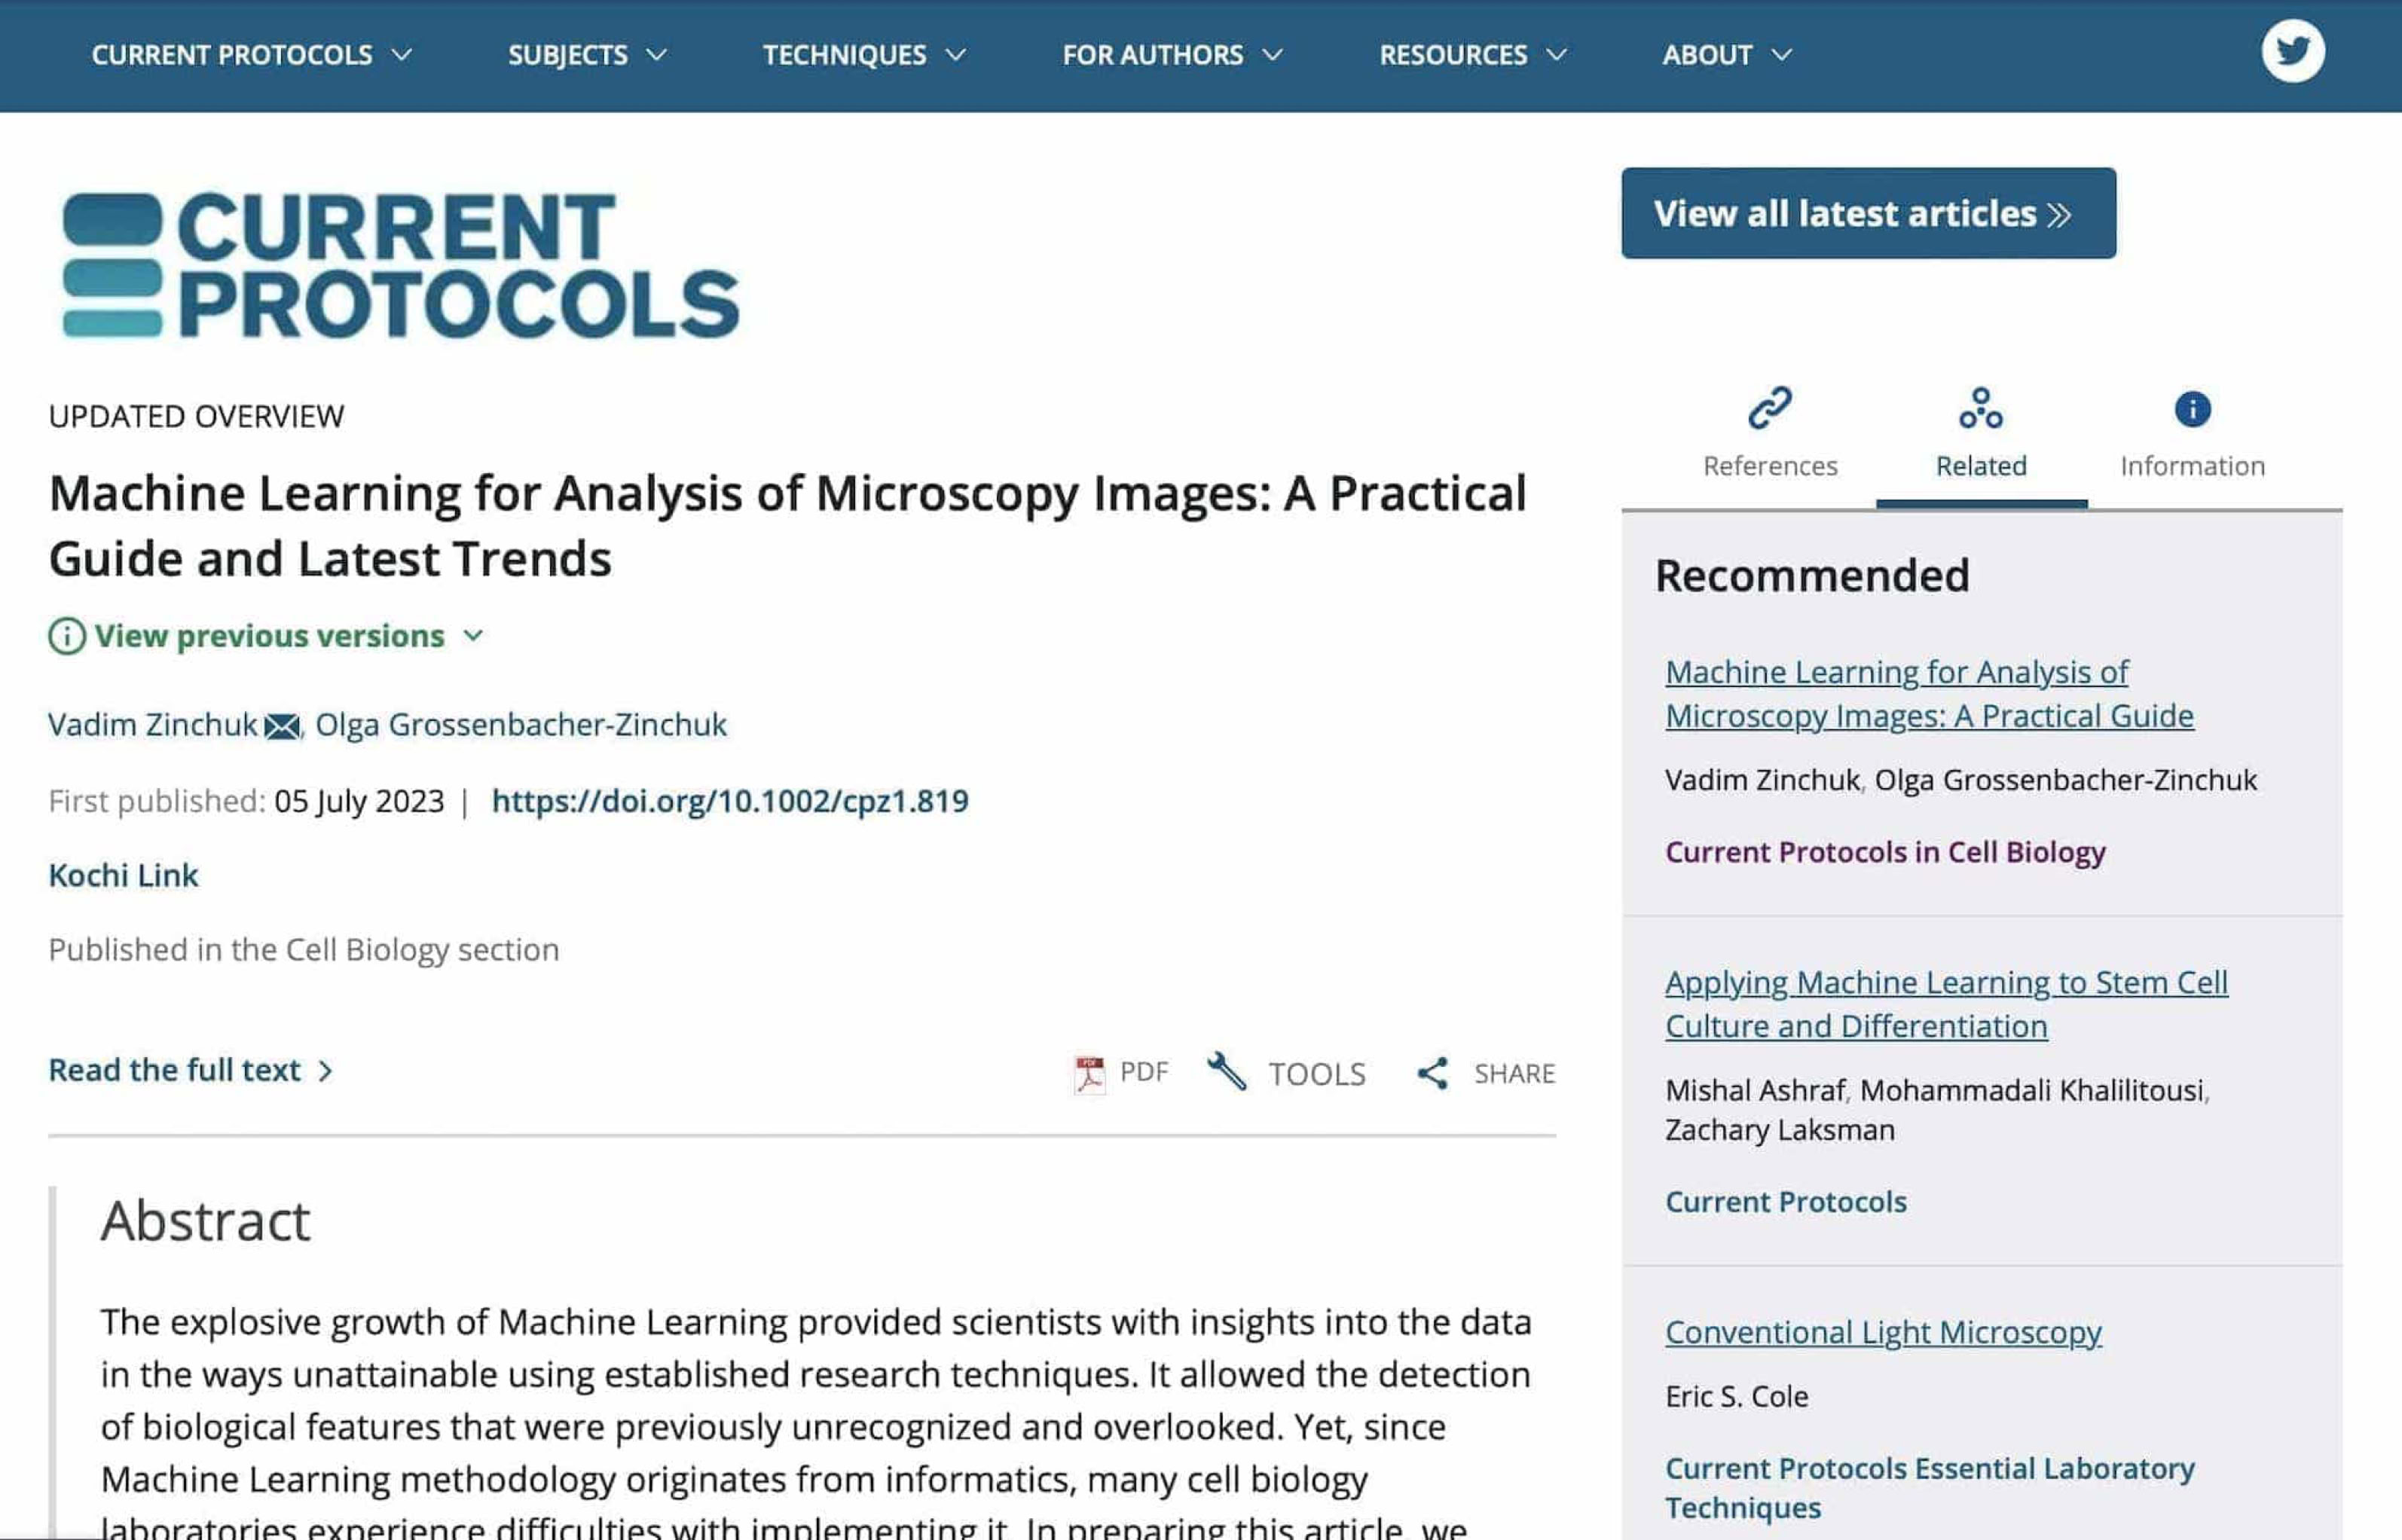Switch to the Information tab label

2192,466
